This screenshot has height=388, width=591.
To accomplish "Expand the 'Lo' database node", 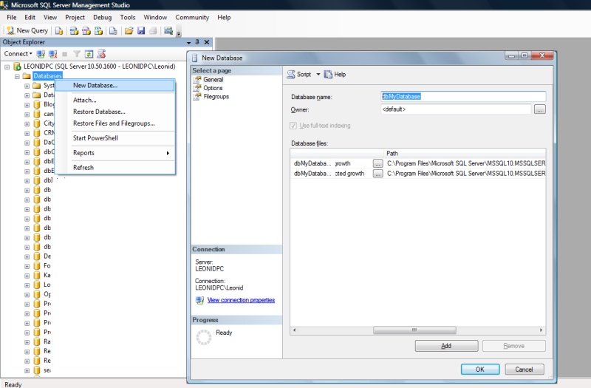I will 27,285.
